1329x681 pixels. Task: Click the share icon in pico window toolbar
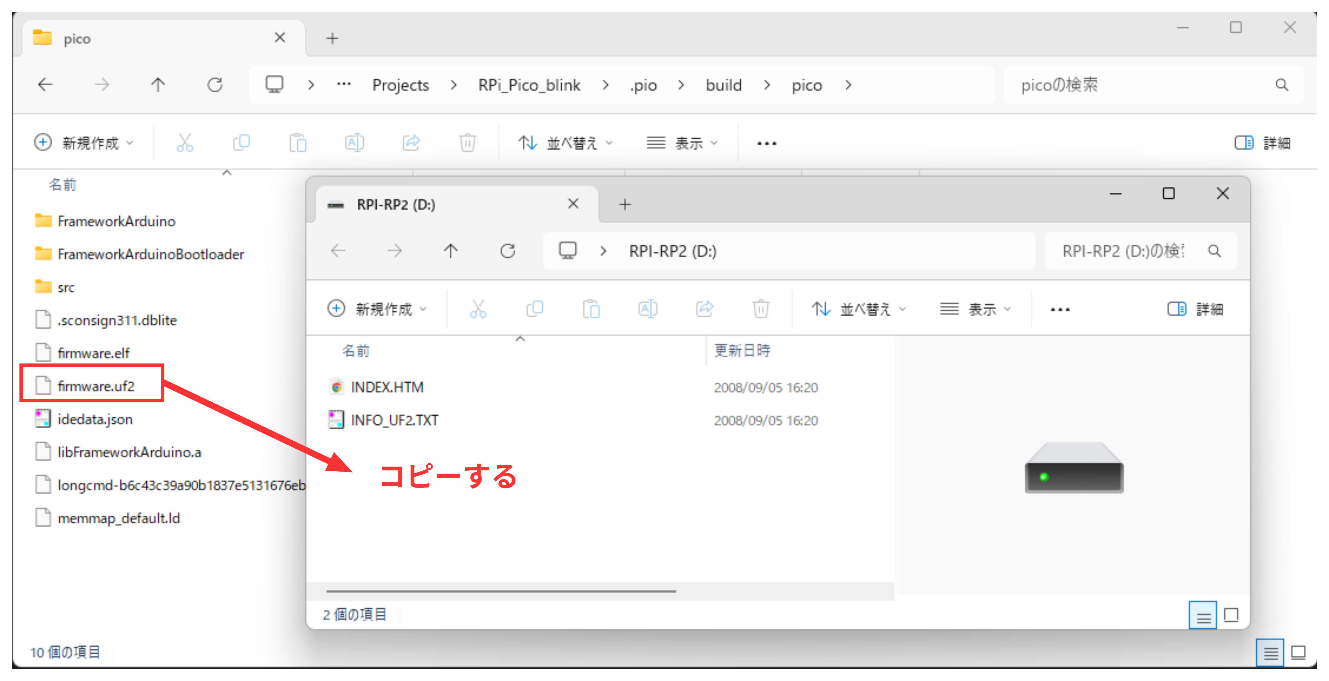(411, 143)
